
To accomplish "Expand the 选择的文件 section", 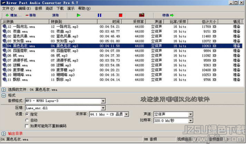I will click(4, 90).
